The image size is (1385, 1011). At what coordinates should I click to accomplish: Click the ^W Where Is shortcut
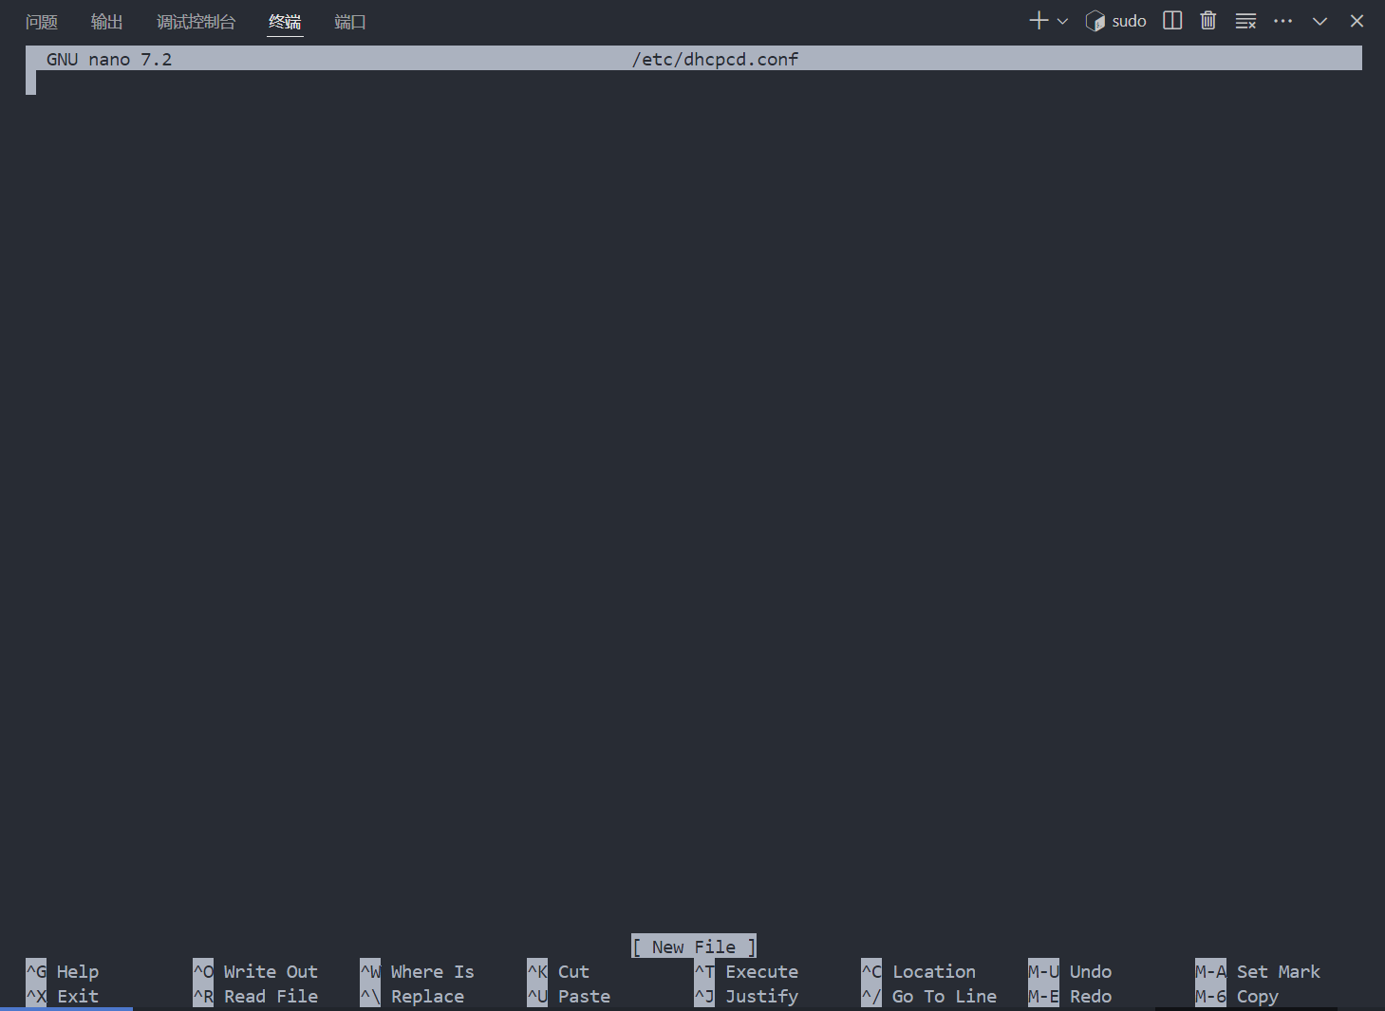417,971
